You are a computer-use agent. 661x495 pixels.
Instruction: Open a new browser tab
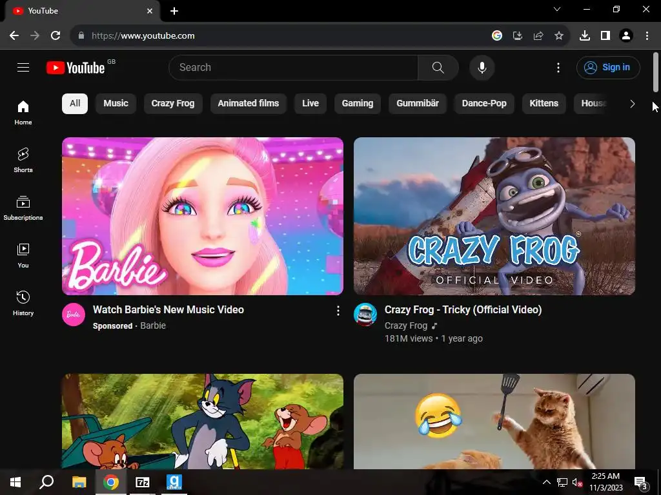[x=174, y=11]
